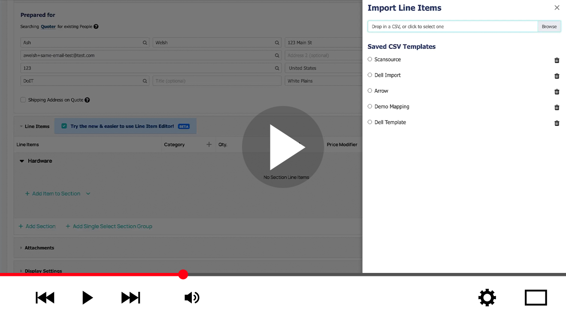Mute the video volume
Screen dimensions: 566x324
point(192,297)
